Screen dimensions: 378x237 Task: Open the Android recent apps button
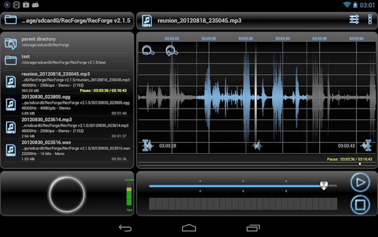point(253,228)
